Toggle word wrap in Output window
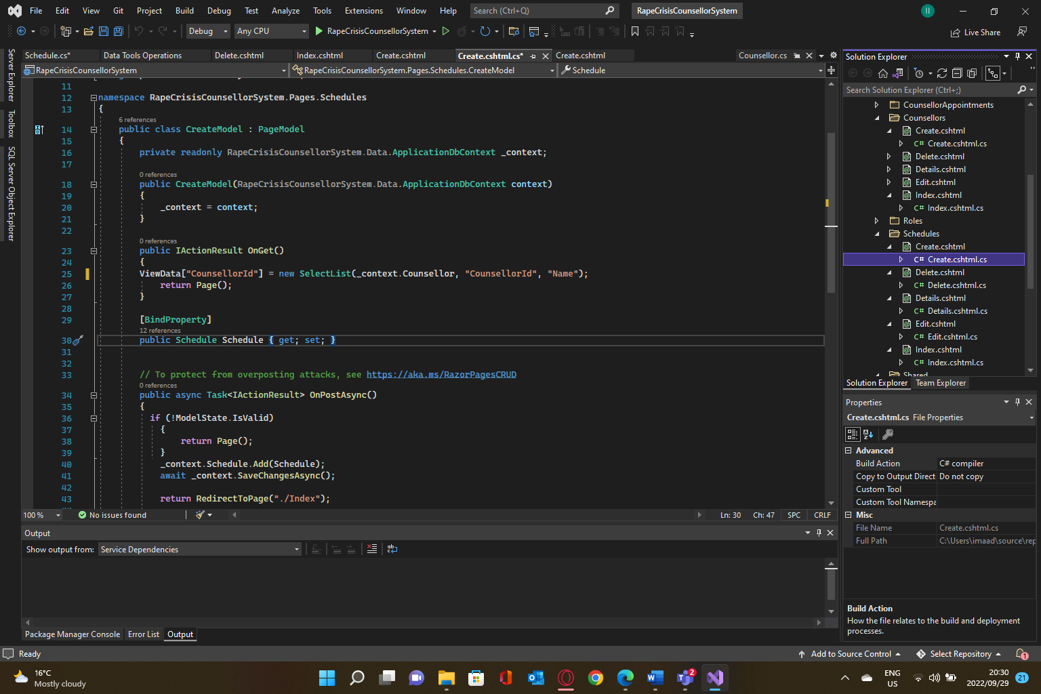The image size is (1041, 694). (392, 549)
